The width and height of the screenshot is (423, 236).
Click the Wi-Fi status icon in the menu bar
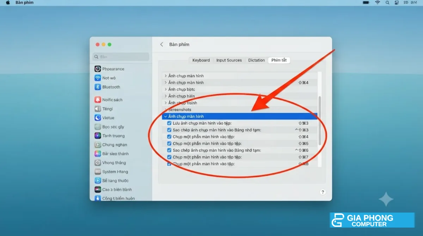378,2
